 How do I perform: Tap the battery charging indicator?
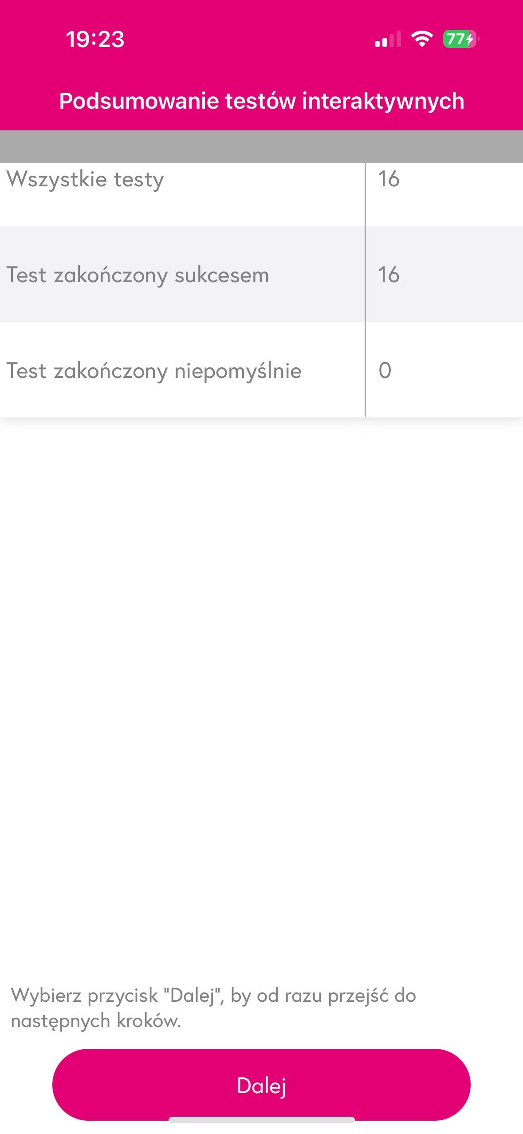point(461,39)
